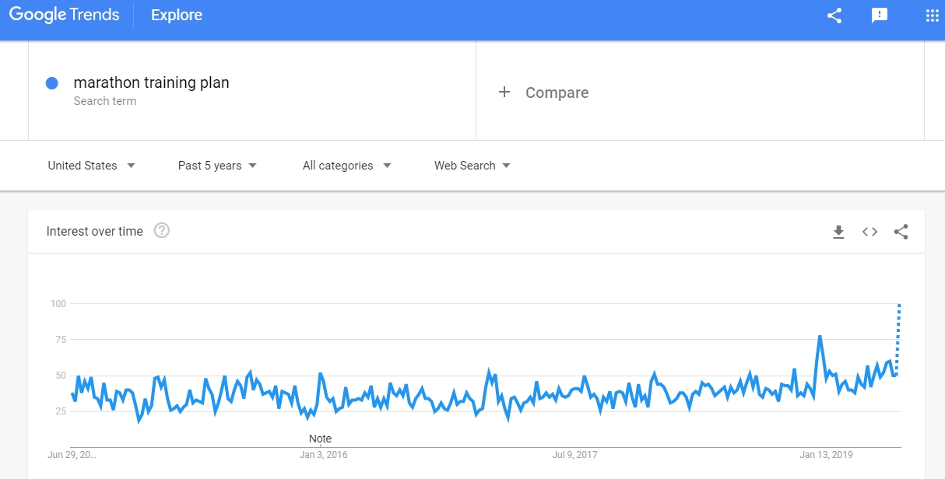Open the Past 5 years dropdown
The image size is (945, 479).
click(217, 166)
